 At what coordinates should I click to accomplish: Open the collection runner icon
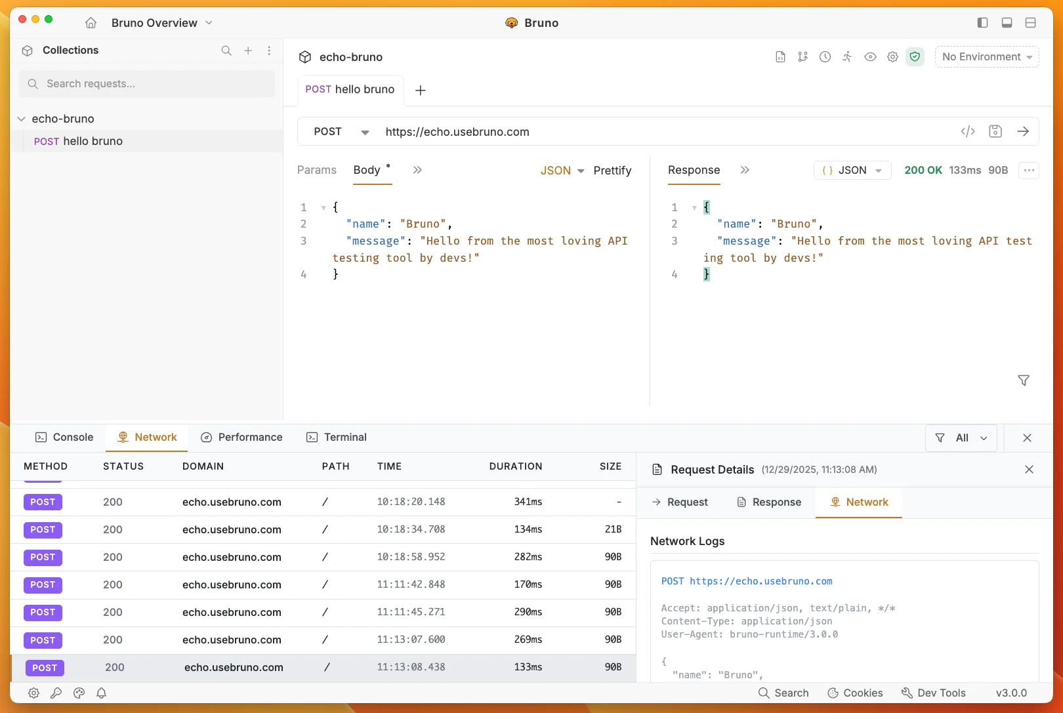click(x=847, y=57)
